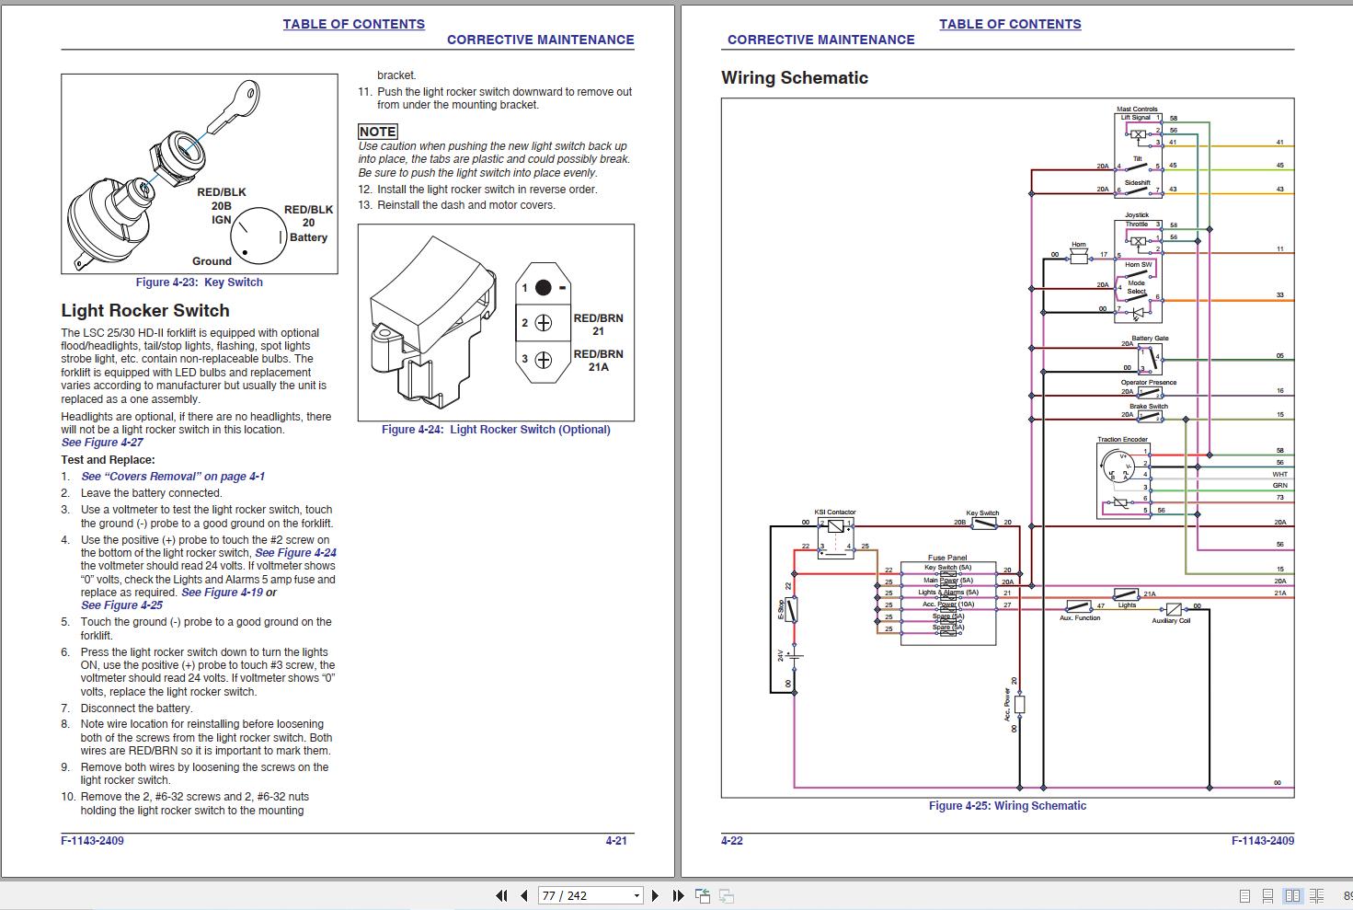Screen dimensions: 1353x910
Task: Click the Joystick label in schematic
Action: click(1137, 214)
